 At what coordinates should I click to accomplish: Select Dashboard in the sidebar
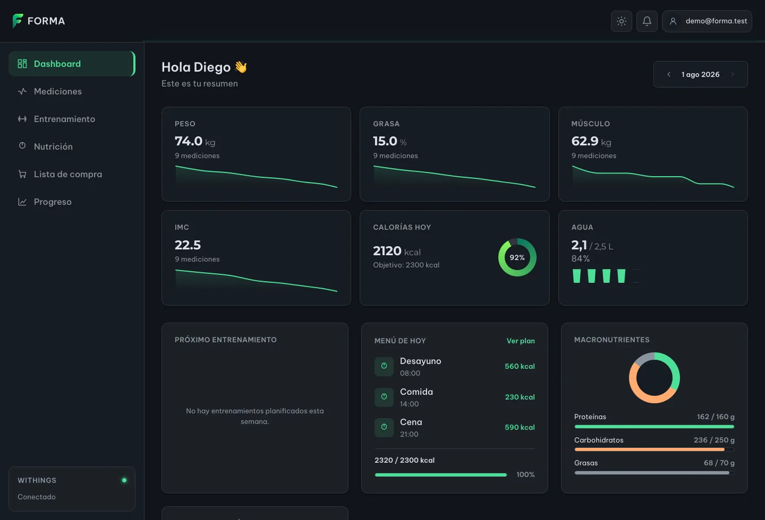point(72,64)
